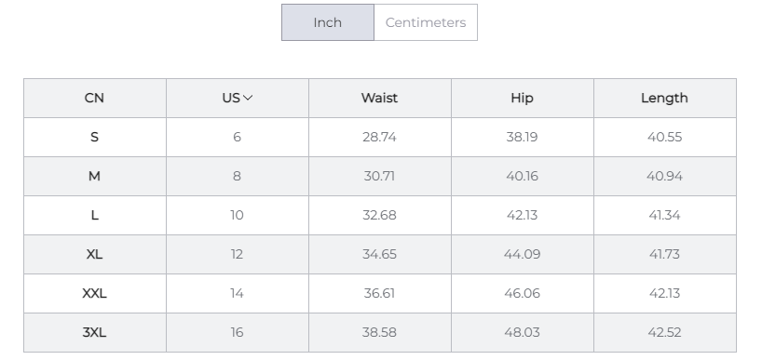Expand the US size chevron

point(248,98)
